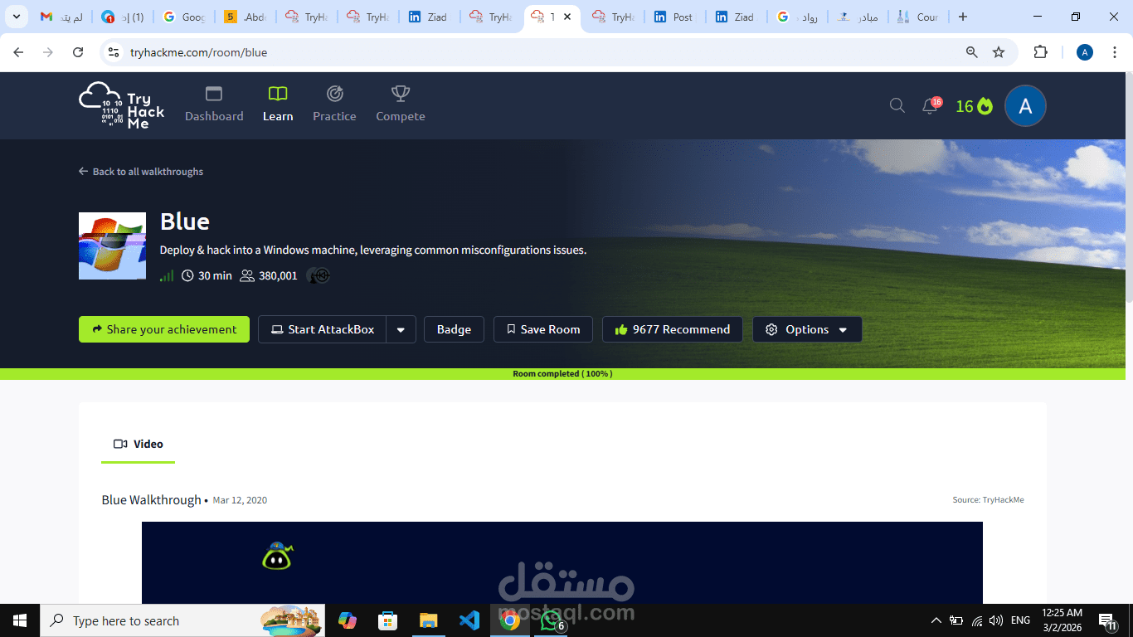
Task: Switch to the Gmail tab
Action: tap(61, 17)
